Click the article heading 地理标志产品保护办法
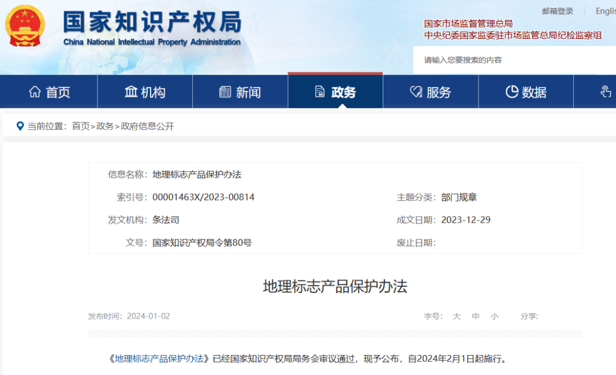The width and height of the screenshot is (616, 375). point(335,286)
